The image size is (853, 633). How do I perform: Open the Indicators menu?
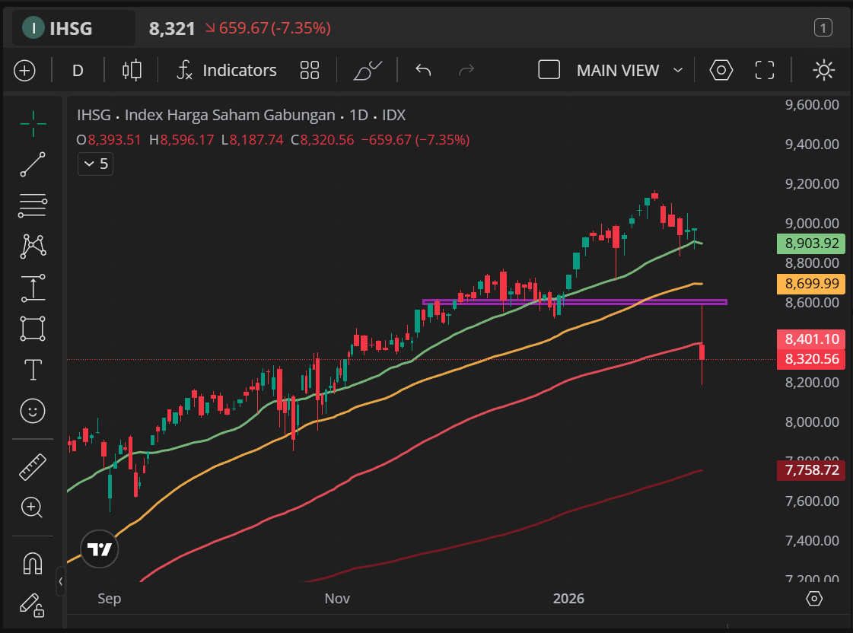[x=226, y=71]
